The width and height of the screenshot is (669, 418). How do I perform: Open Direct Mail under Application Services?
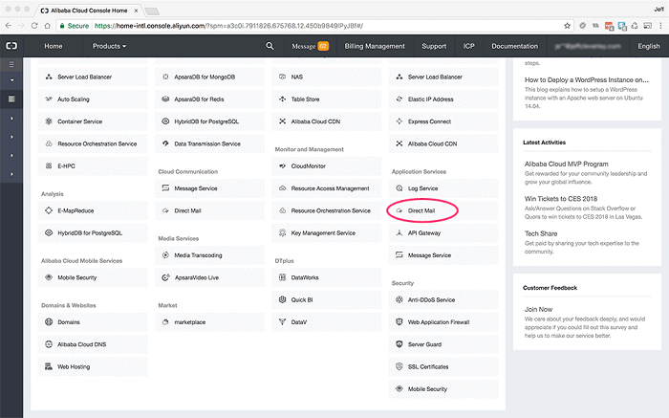coord(443,210)
